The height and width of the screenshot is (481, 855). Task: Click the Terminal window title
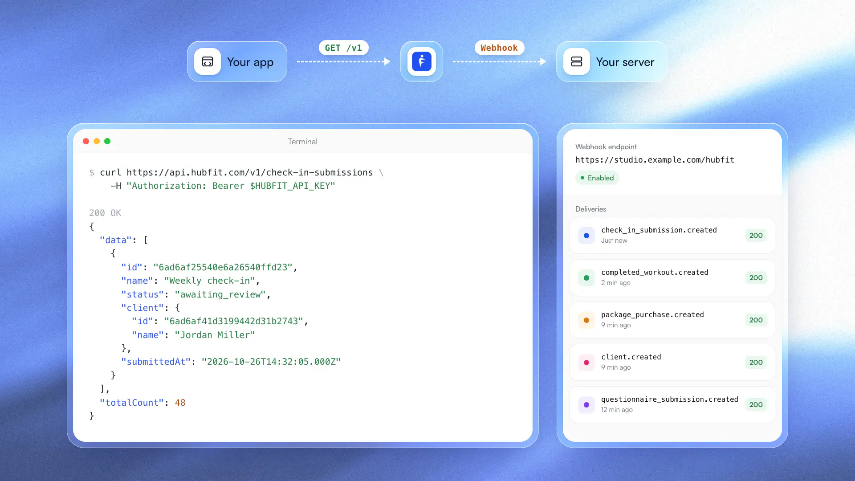(302, 142)
